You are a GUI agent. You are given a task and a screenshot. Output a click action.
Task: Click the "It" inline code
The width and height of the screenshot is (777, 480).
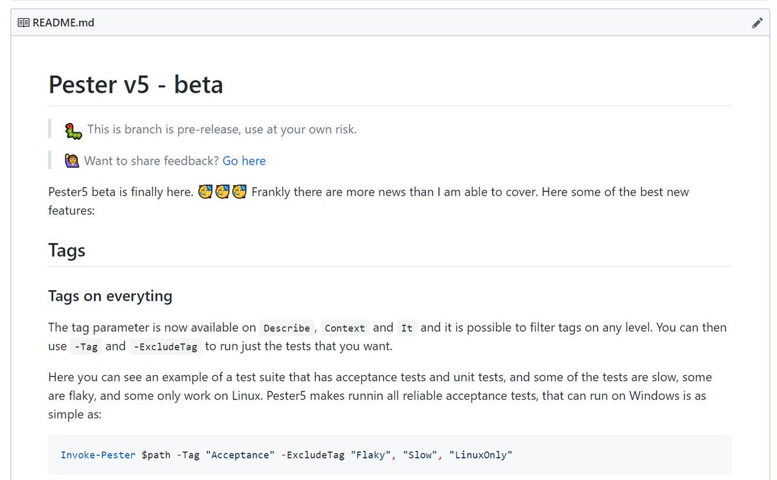click(407, 328)
